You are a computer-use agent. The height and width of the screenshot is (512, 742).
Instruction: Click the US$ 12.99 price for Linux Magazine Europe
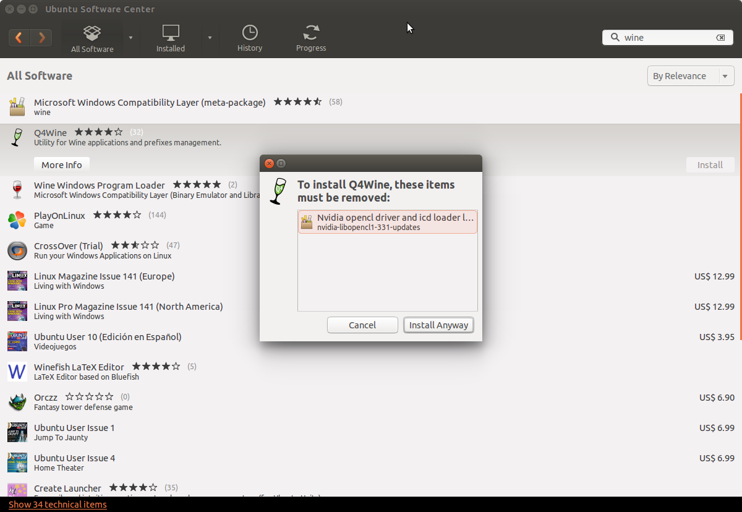[x=714, y=276]
